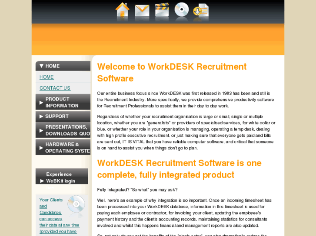
Task: Click the film clapperboard icon
Action: (x=162, y=10)
